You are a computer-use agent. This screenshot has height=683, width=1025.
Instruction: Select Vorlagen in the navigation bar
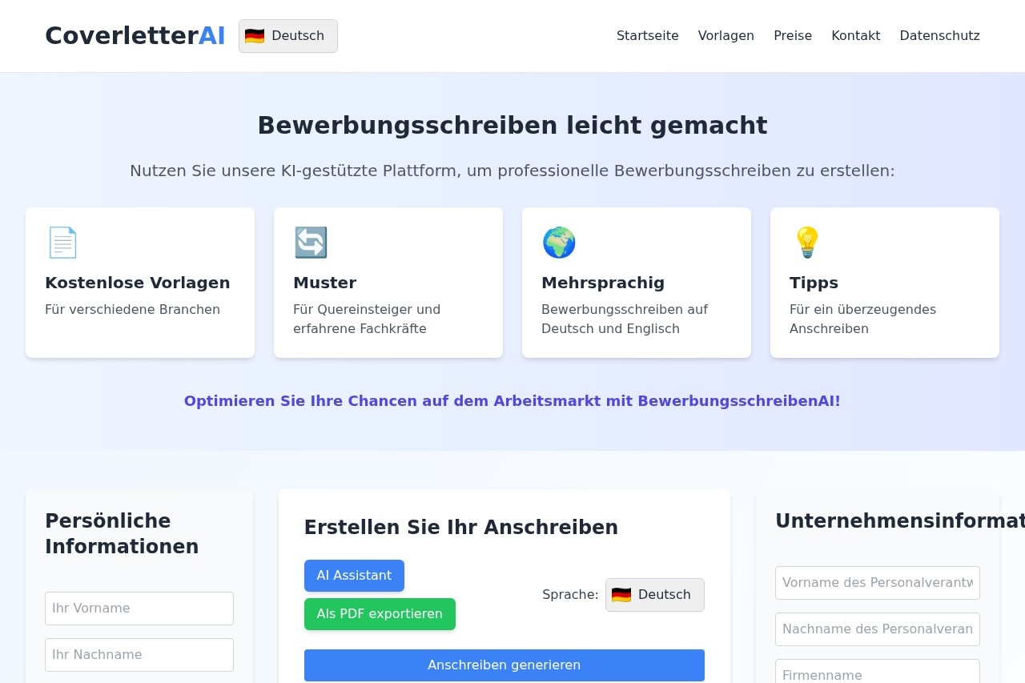click(x=726, y=35)
